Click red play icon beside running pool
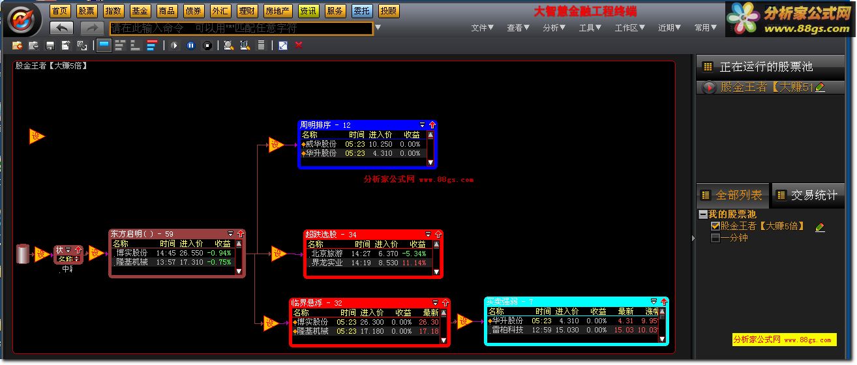The width and height of the screenshot is (857, 365). (x=709, y=87)
